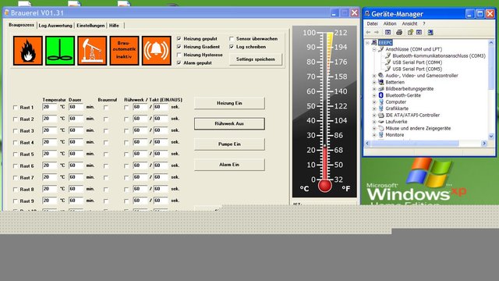499x281 pixels.
Task: Check the Brauerruf box for Rast 3
Action: 106,131
